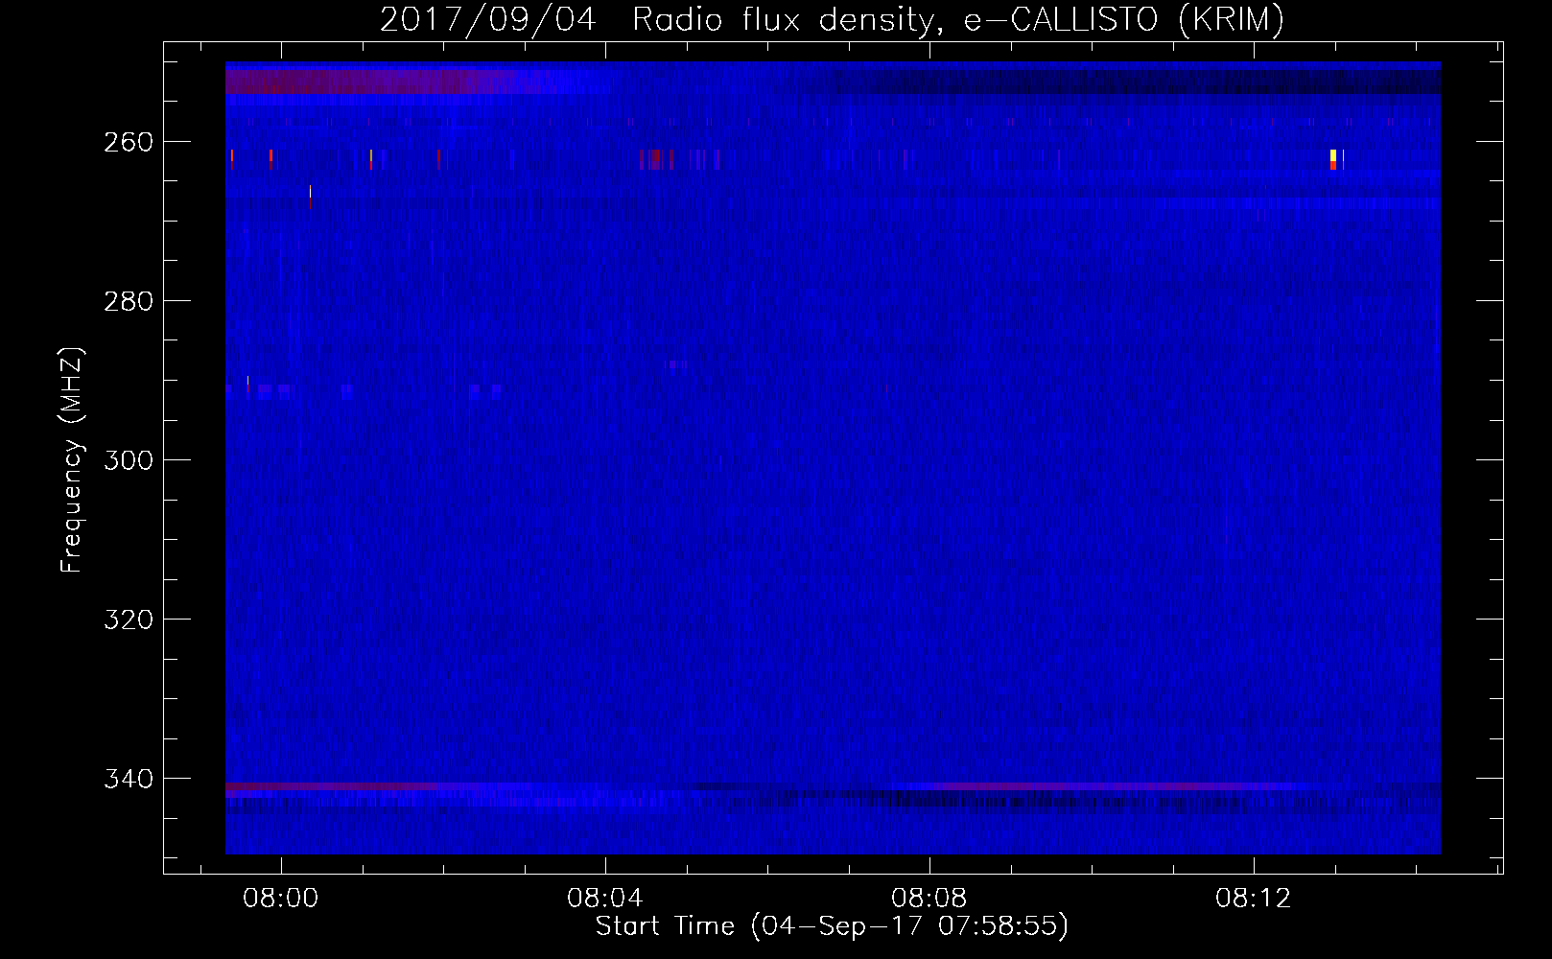Screen dimensions: 1552x959
Task: Click the 08:00 time tick label
Action: coord(281,899)
